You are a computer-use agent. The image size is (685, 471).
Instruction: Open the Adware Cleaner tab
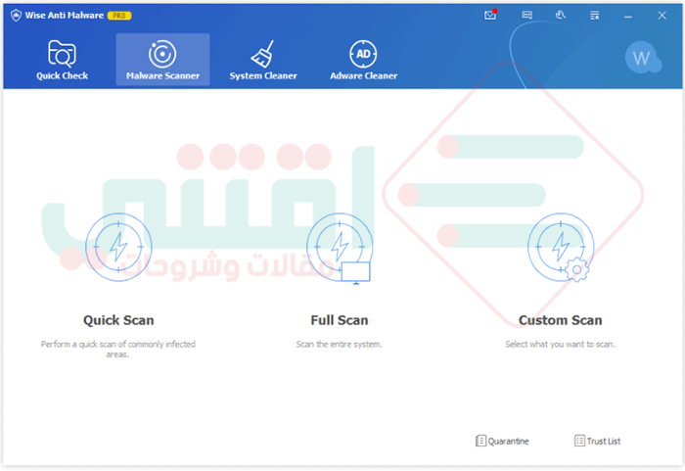pos(363,60)
